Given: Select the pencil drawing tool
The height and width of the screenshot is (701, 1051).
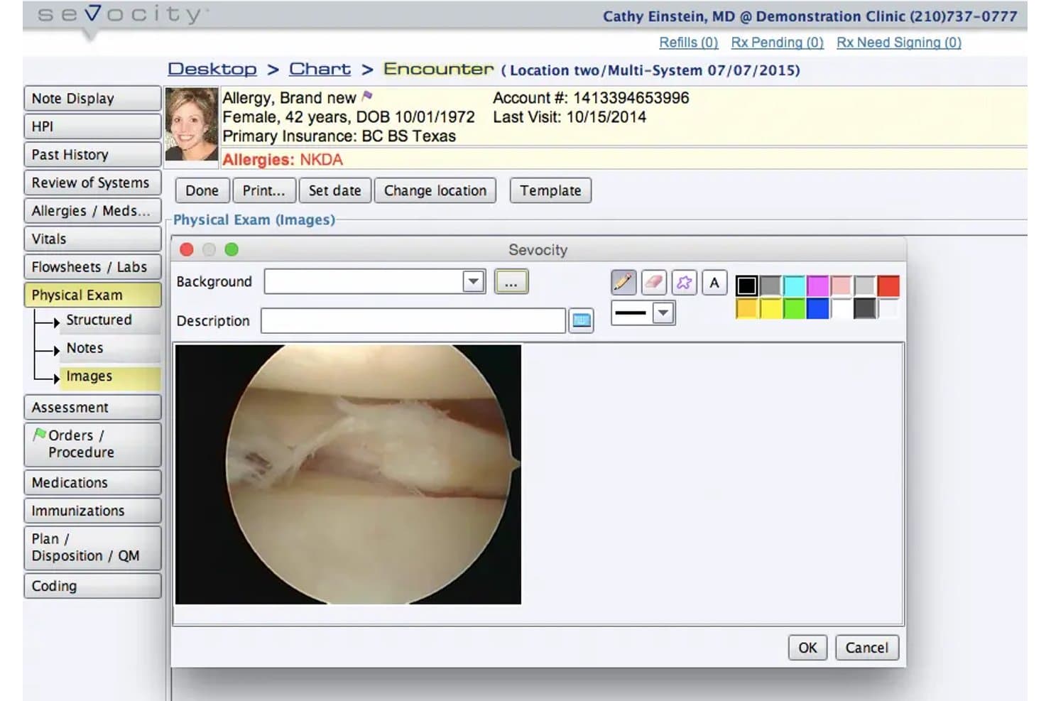Looking at the screenshot, I should coord(623,283).
